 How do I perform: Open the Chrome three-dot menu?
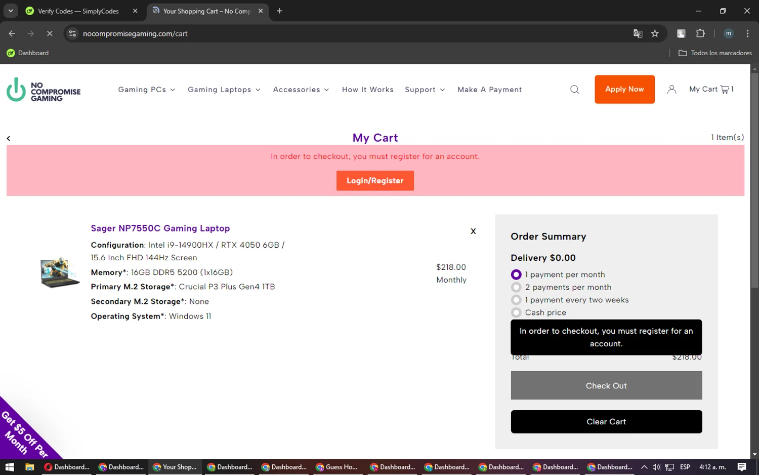point(747,33)
